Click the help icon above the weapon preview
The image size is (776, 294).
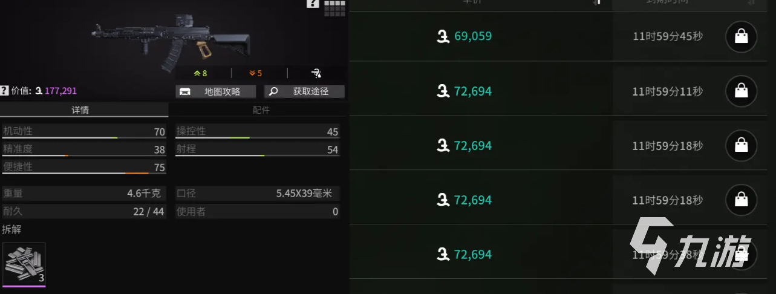(313, 4)
